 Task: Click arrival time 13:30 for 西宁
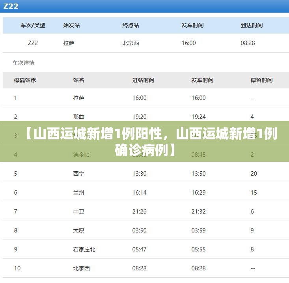coord(139,174)
